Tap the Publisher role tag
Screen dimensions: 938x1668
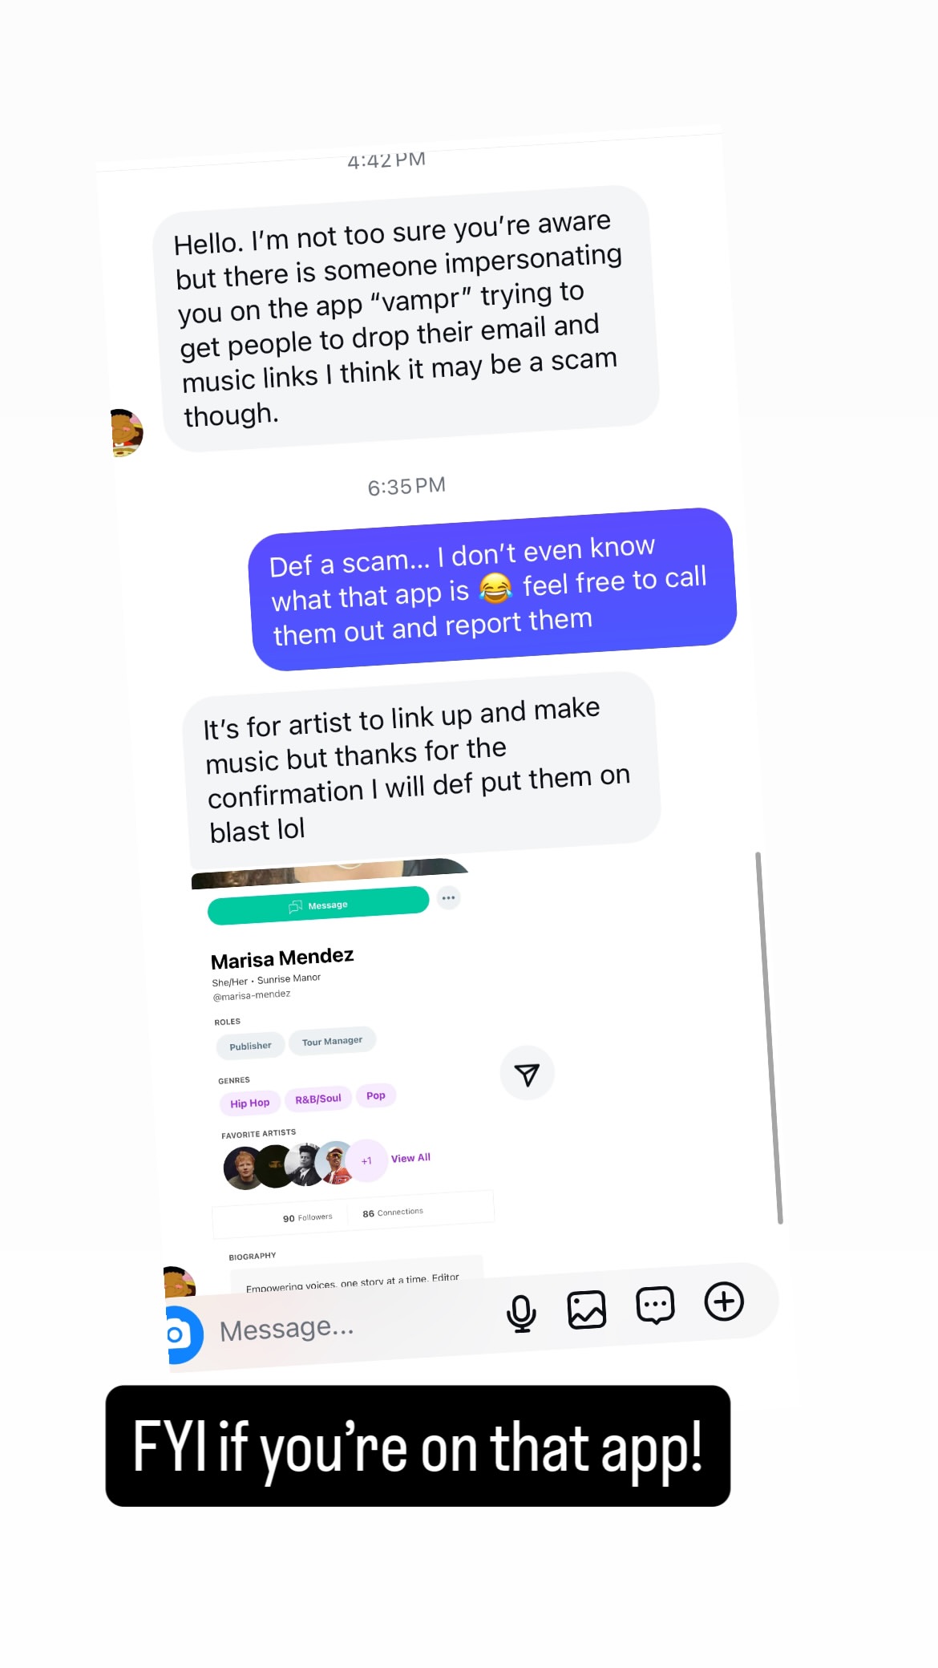(250, 1046)
